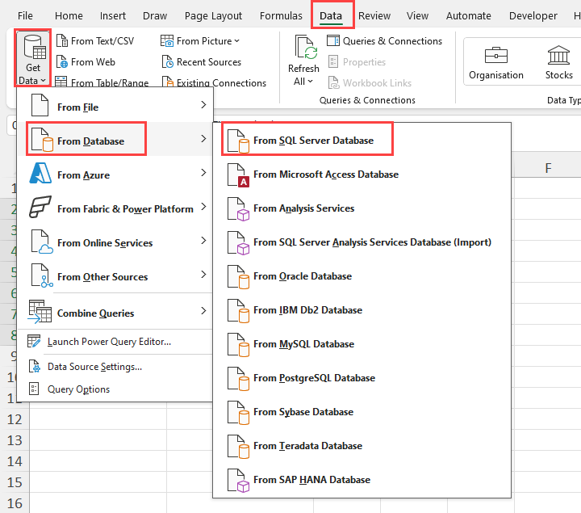The height and width of the screenshot is (513, 581).
Task: Expand the From Database submenu arrow
Action: [203, 139]
